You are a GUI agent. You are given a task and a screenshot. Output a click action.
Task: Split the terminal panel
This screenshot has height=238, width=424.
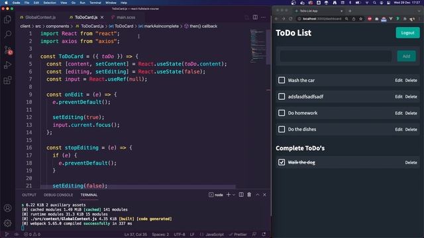(x=241, y=194)
